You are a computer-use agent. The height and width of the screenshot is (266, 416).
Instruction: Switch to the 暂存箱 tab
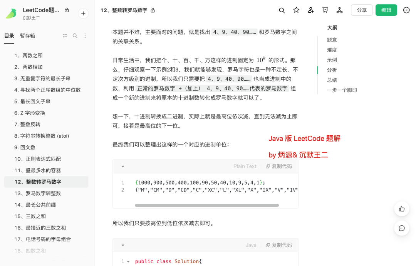click(28, 36)
